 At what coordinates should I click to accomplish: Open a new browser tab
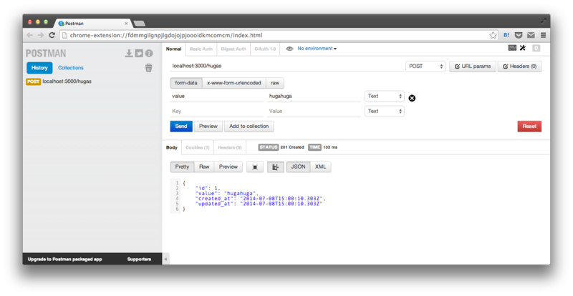139,24
